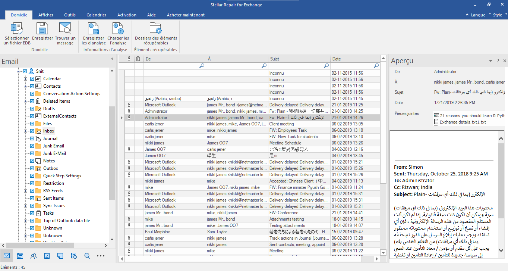Open the Langue dropdown
This screenshot has width=508, height=271.
pyautogui.click(x=480, y=15)
